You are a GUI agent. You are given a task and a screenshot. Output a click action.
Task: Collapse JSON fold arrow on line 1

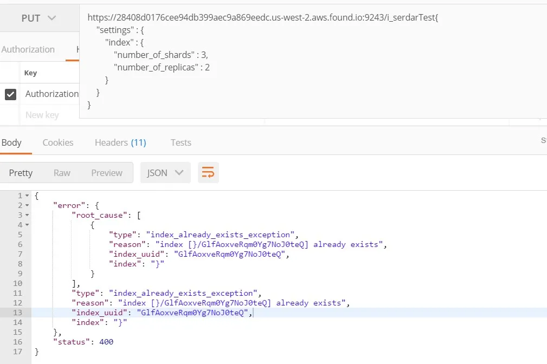coord(27,196)
